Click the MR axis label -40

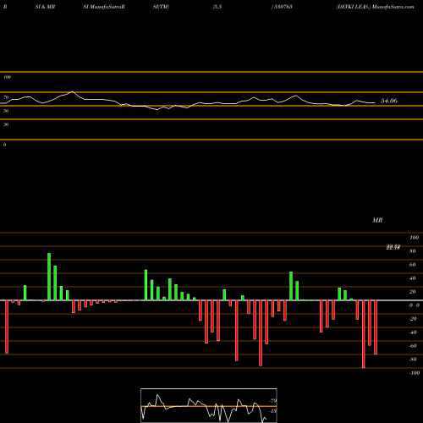coord(413,332)
